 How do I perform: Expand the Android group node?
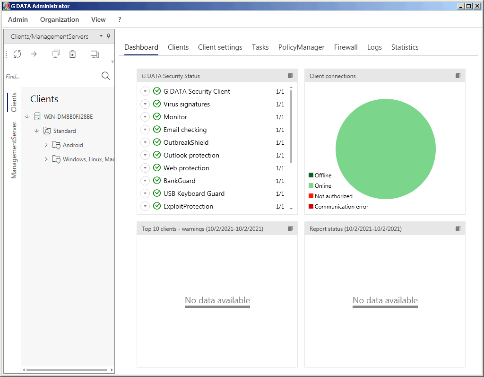pos(46,145)
